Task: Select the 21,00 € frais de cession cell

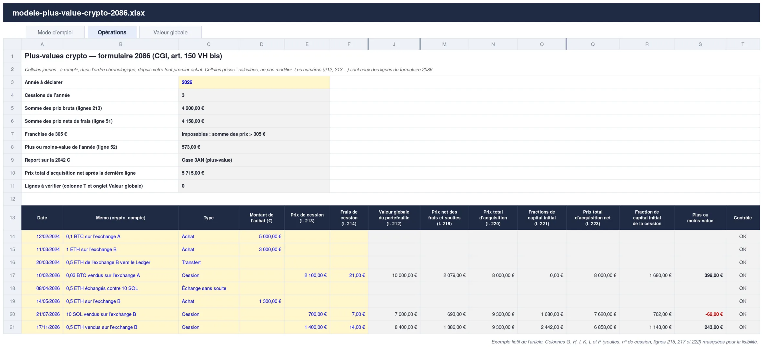Action: click(x=349, y=275)
